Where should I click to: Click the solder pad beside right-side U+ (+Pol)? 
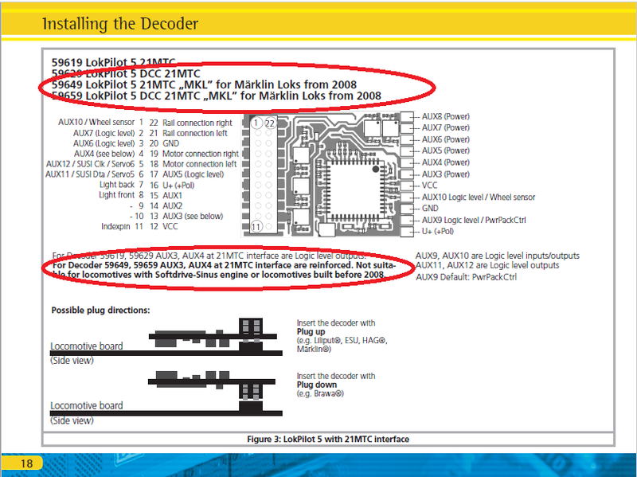[407, 232]
